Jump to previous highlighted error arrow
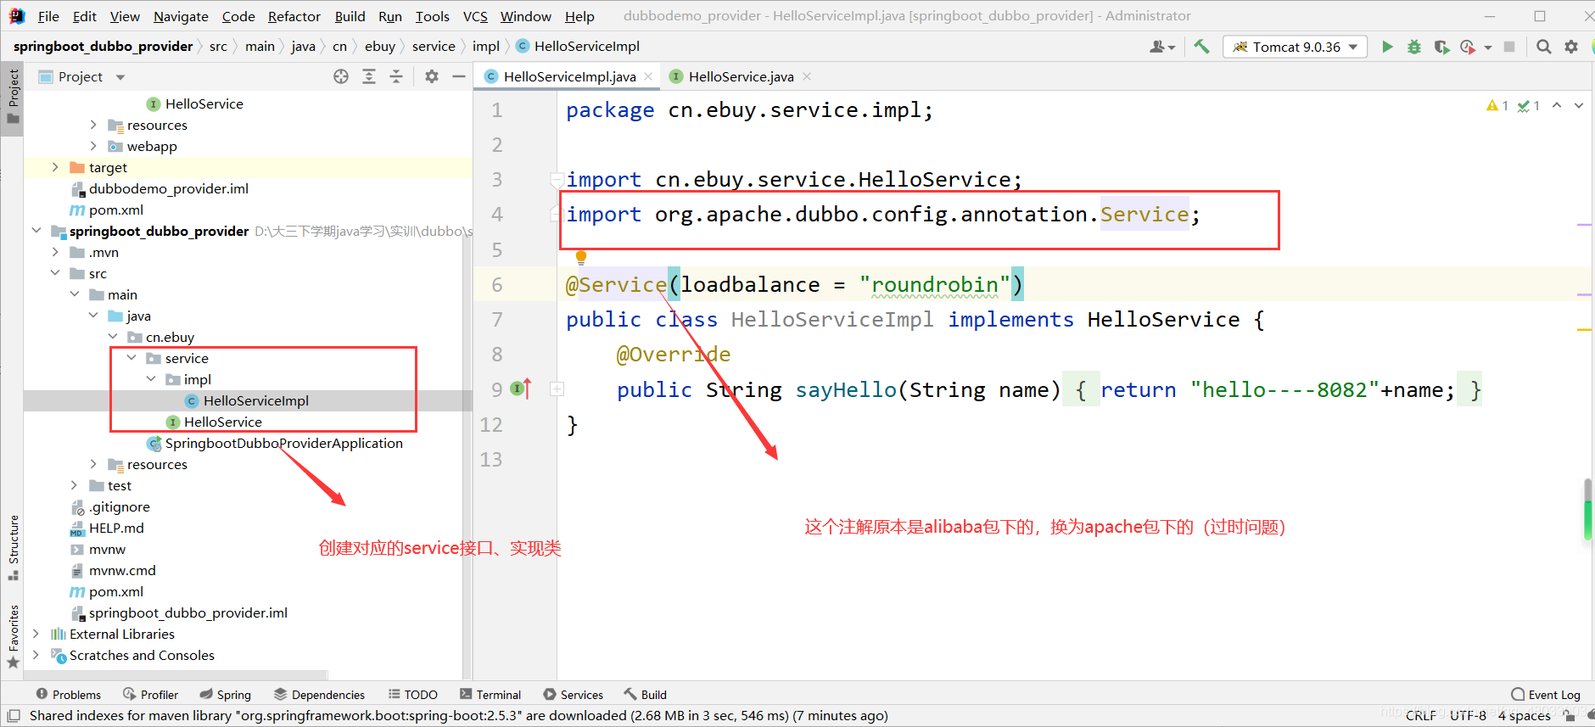The width and height of the screenshot is (1595, 727). click(1557, 105)
